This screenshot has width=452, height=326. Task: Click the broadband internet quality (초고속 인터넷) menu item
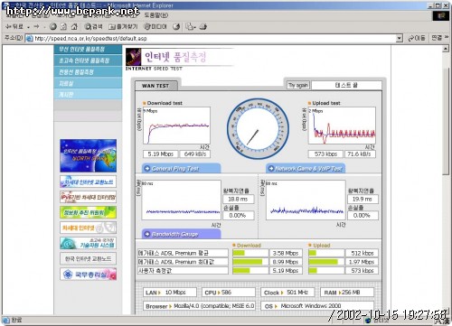[x=88, y=61]
